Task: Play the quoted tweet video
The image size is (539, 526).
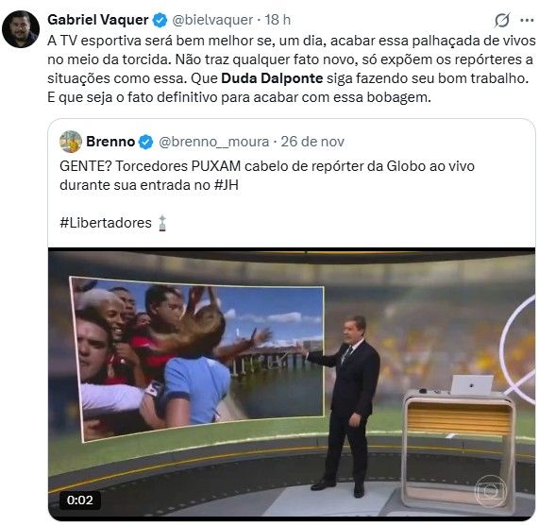Action: 292,384
